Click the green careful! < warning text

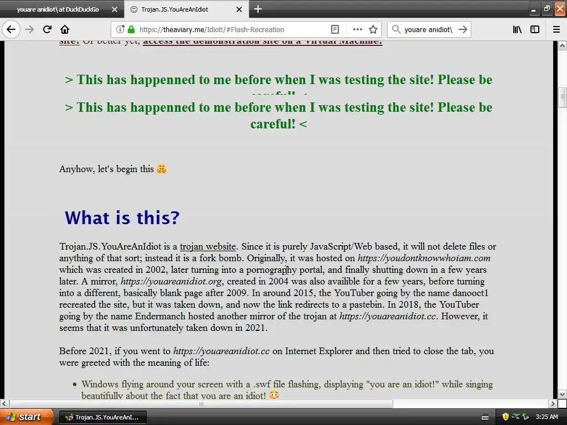[x=279, y=124]
